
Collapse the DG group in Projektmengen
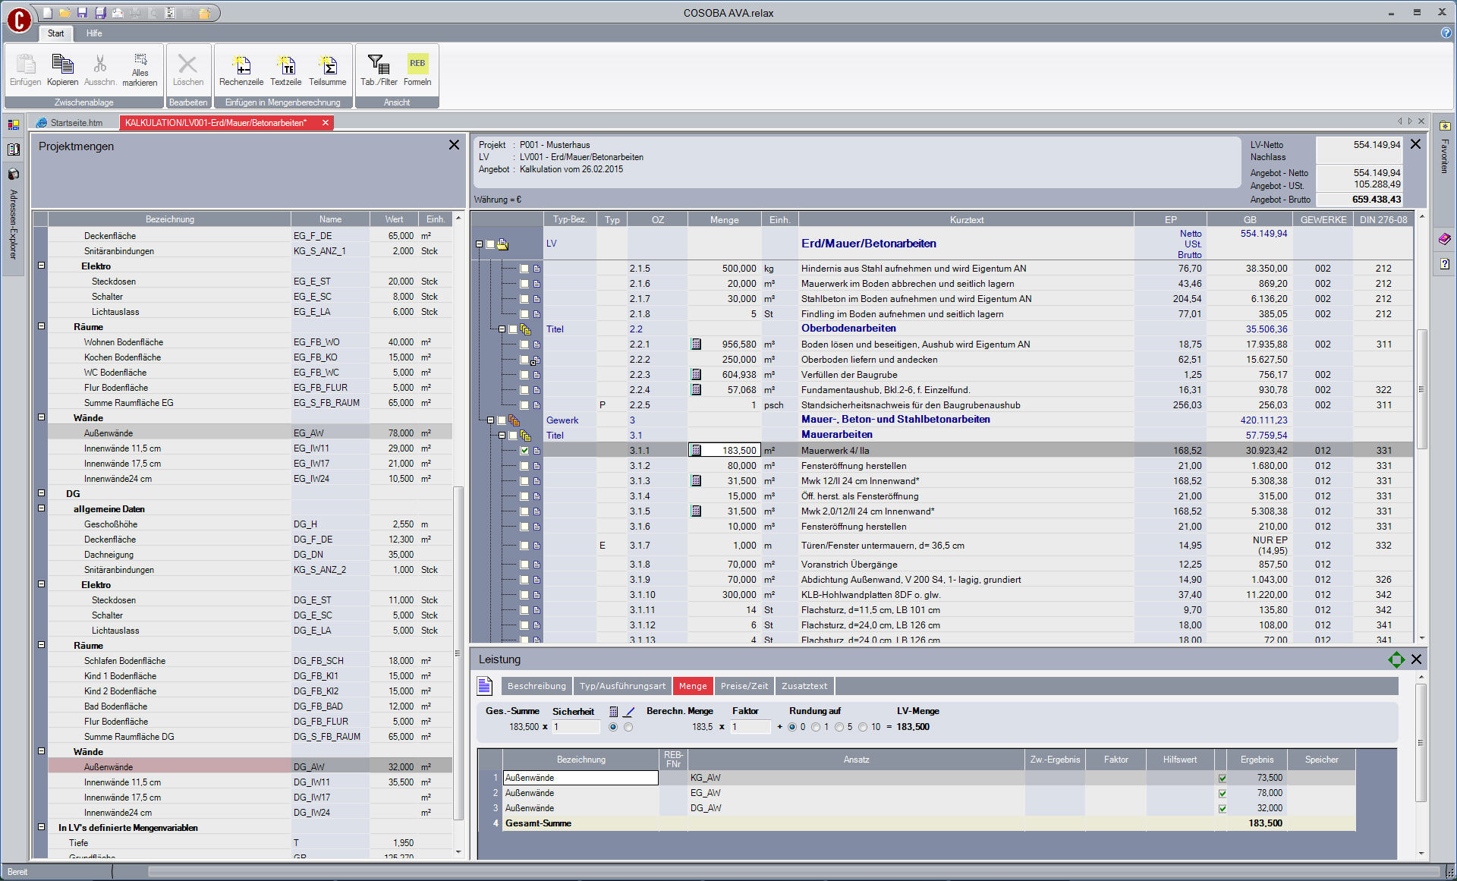pyautogui.click(x=41, y=493)
